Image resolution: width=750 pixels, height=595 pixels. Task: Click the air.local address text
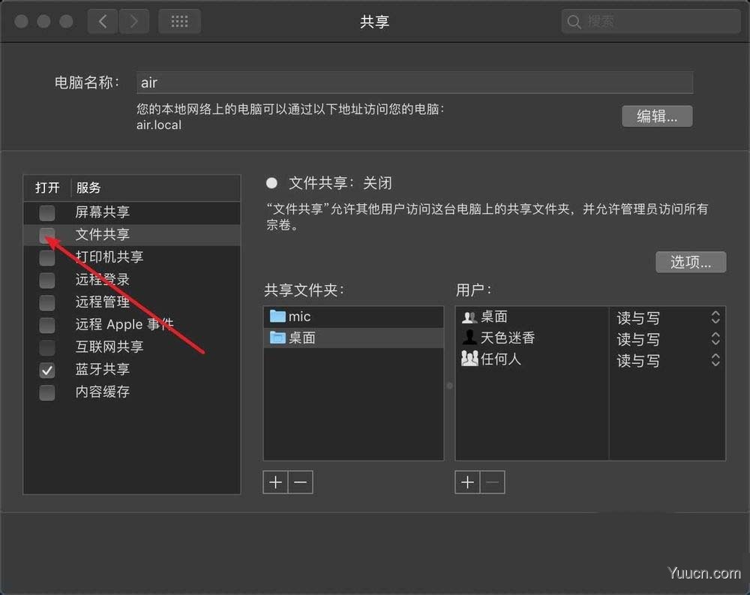159,125
